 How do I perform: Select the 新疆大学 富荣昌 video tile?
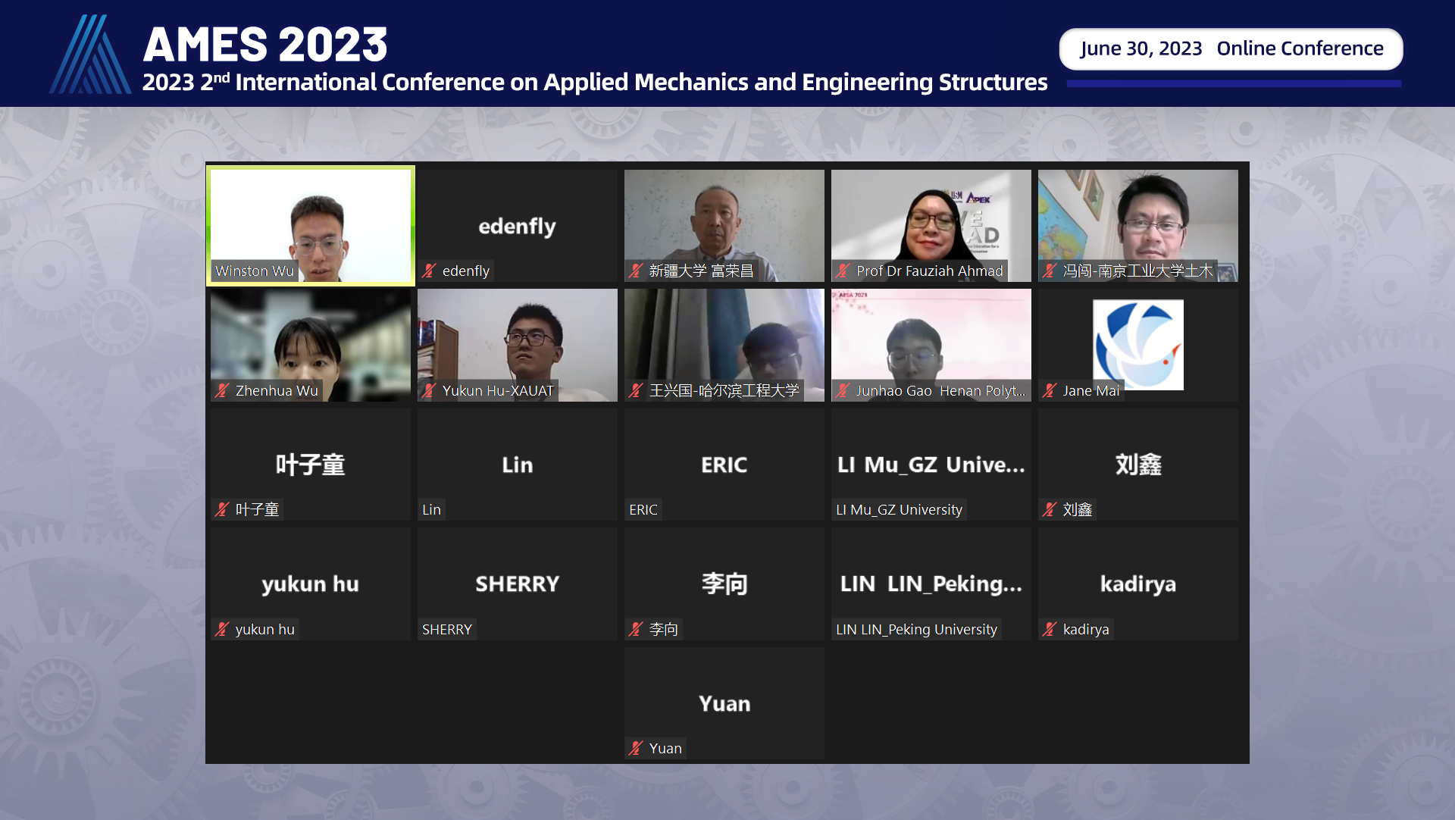pos(724,226)
